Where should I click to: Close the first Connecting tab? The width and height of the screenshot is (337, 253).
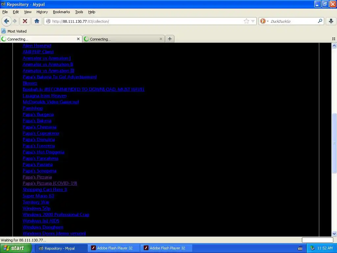tap(78, 39)
